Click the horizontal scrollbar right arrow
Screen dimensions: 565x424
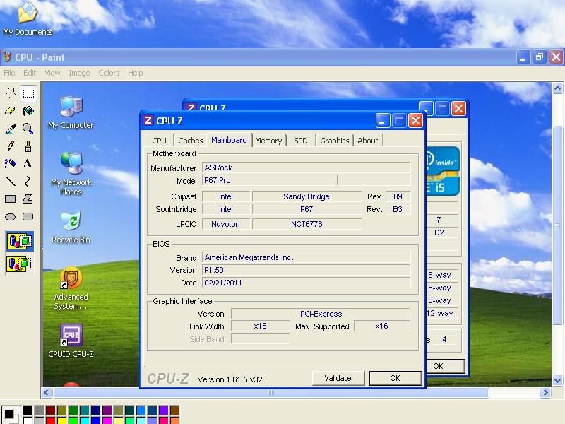546,392
